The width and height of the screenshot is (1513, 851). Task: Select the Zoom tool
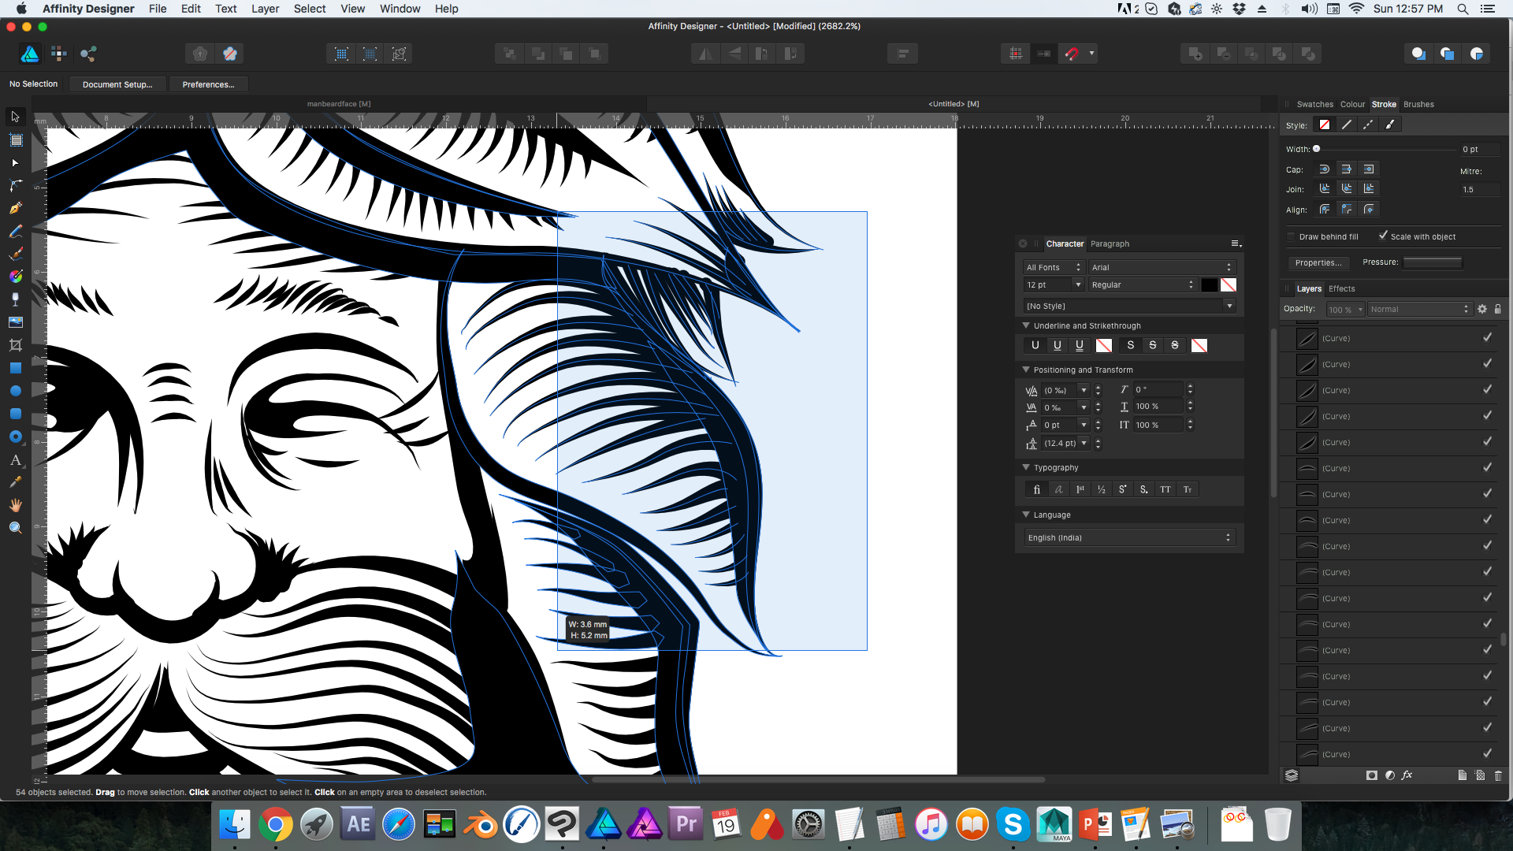pyautogui.click(x=15, y=527)
